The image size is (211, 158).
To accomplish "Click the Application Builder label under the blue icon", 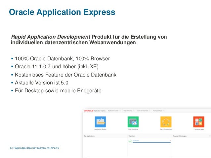I will click(100, 129).
